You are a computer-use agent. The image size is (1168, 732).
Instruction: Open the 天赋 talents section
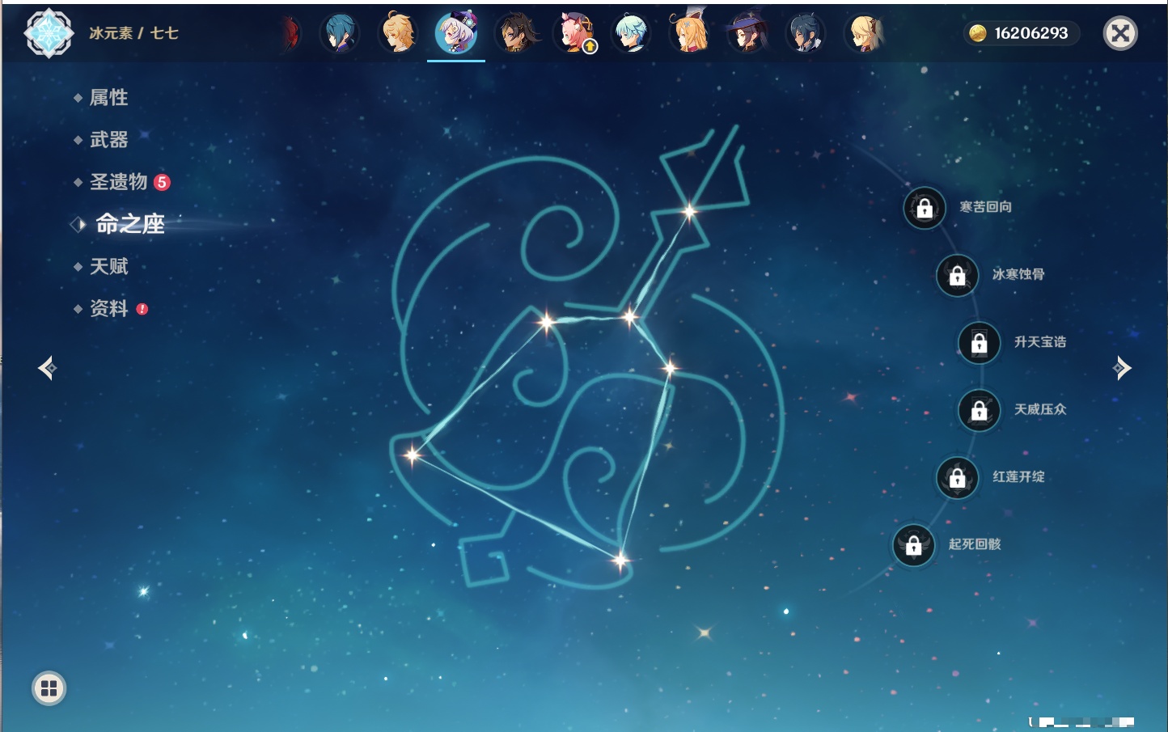(108, 266)
